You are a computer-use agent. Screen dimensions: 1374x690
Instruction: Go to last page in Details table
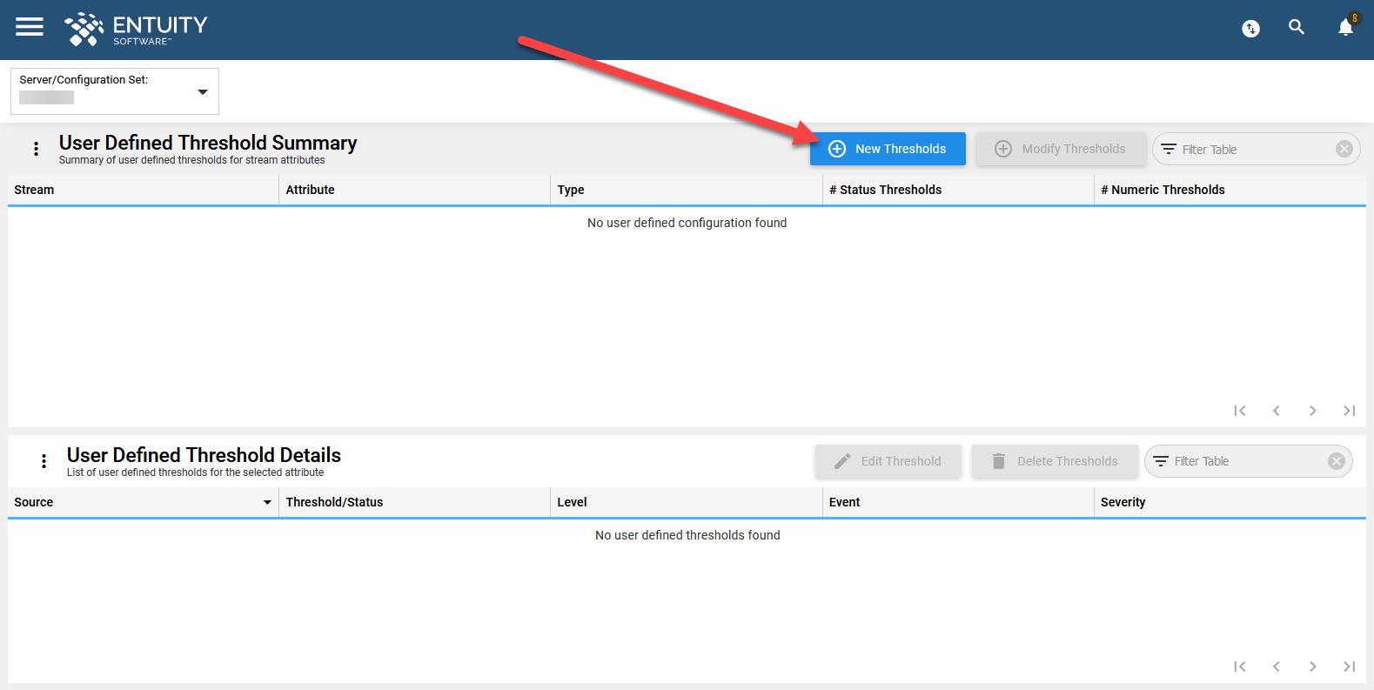pyautogui.click(x=1350, y=667)
